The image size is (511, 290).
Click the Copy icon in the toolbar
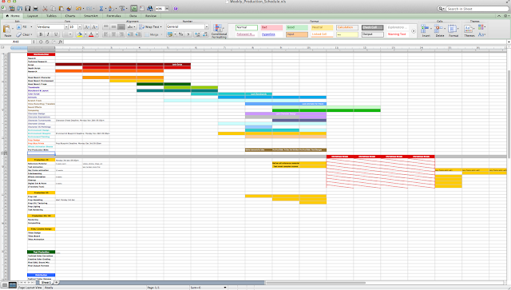coord(53,9)
